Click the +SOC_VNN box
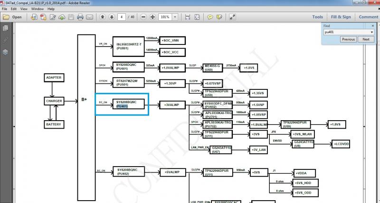Screen dimensions: 380x203 tap(172, 41)
